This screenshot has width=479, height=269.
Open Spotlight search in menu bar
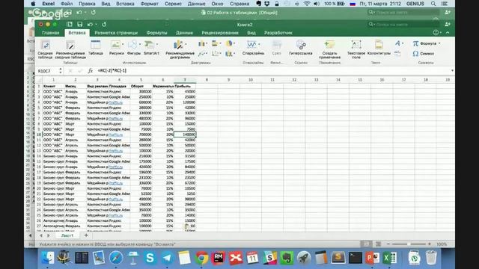[x=433, y=4]
